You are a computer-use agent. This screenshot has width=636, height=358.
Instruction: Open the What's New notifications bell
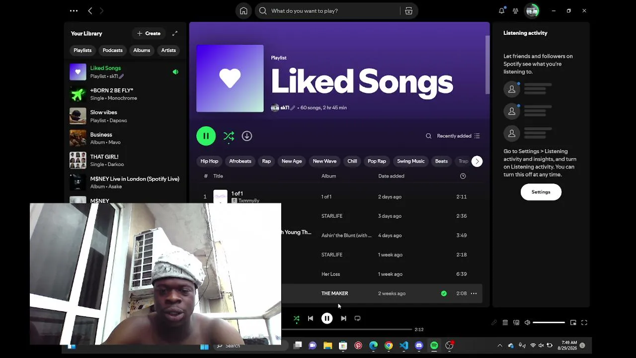coord(501,11)
